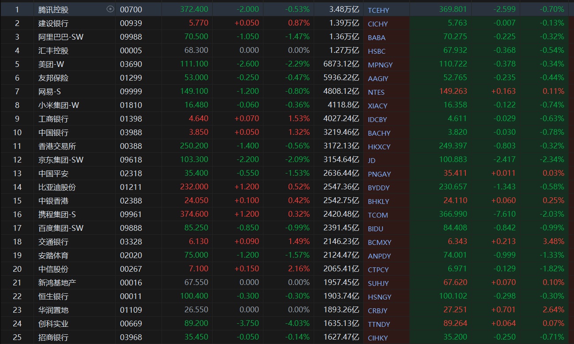Open ADR ticker MPNGY
The width and height of the screenshot is (574, 344).
coord(380,65)
